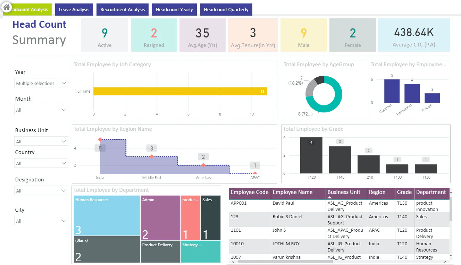Screen dimensions: 461x265
Task: Select the Contract bar in employment chart
Action: tap(392, 91)
